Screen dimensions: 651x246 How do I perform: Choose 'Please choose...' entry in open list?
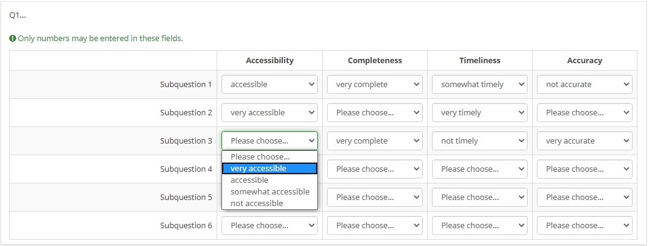[x=269, y=157]
